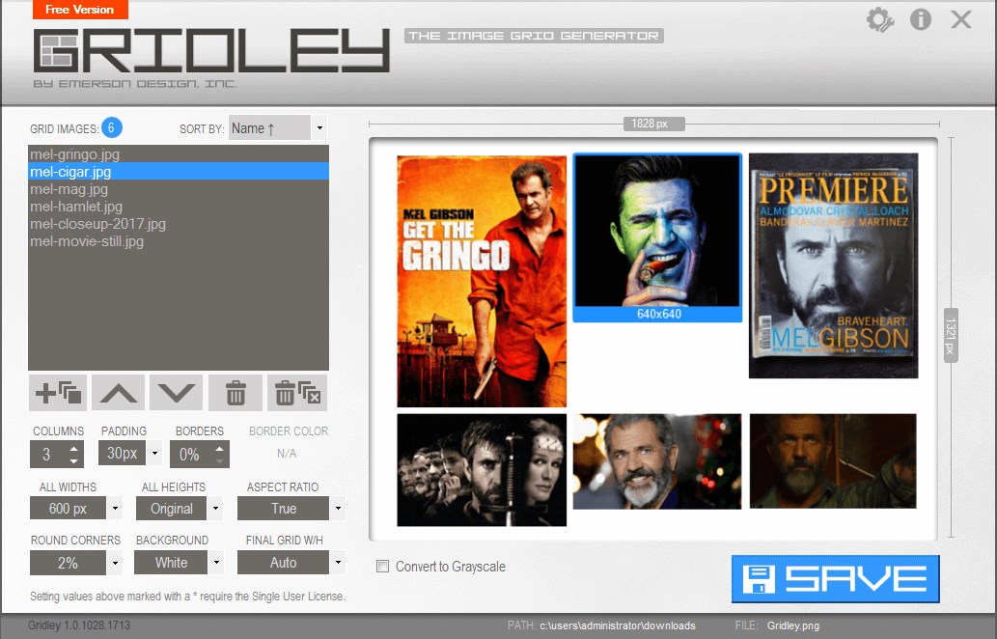Viewport: 997px width, 639px height.
Task: Expand the All Heights dropdown arrow
Action: (x=215, y=508)
